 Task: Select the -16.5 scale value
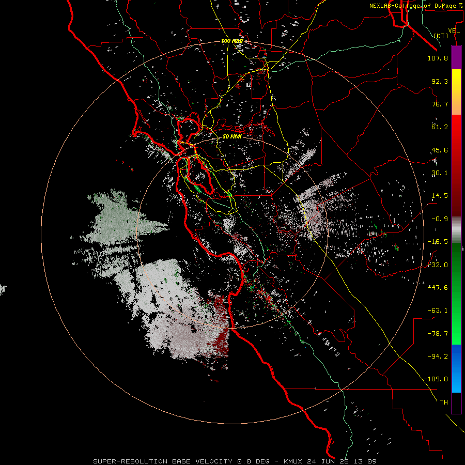click(x=438, y=242)
